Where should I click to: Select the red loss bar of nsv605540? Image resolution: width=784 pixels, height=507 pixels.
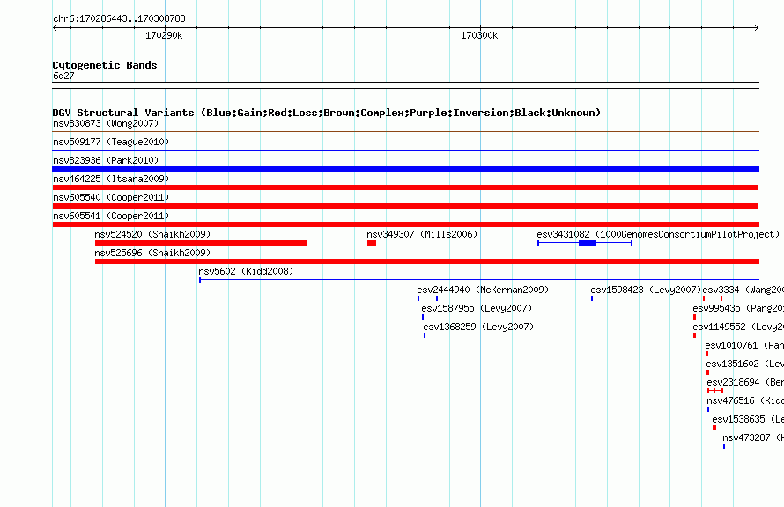[405, 206]
